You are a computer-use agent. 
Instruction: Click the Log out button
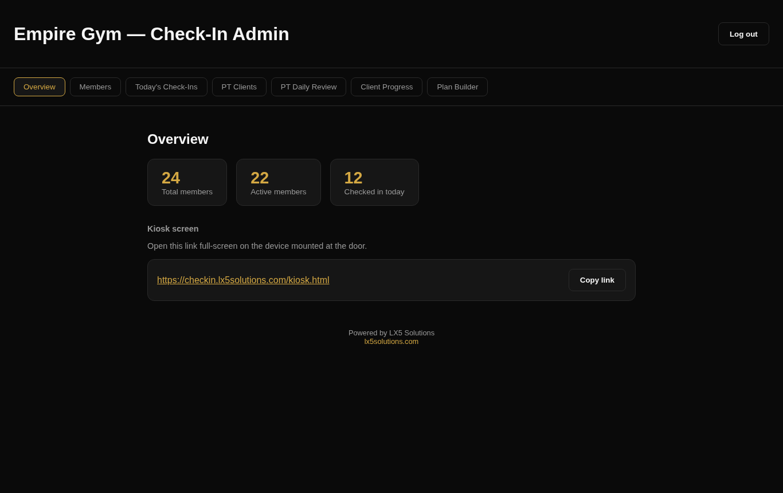click(x=743, y=34)
